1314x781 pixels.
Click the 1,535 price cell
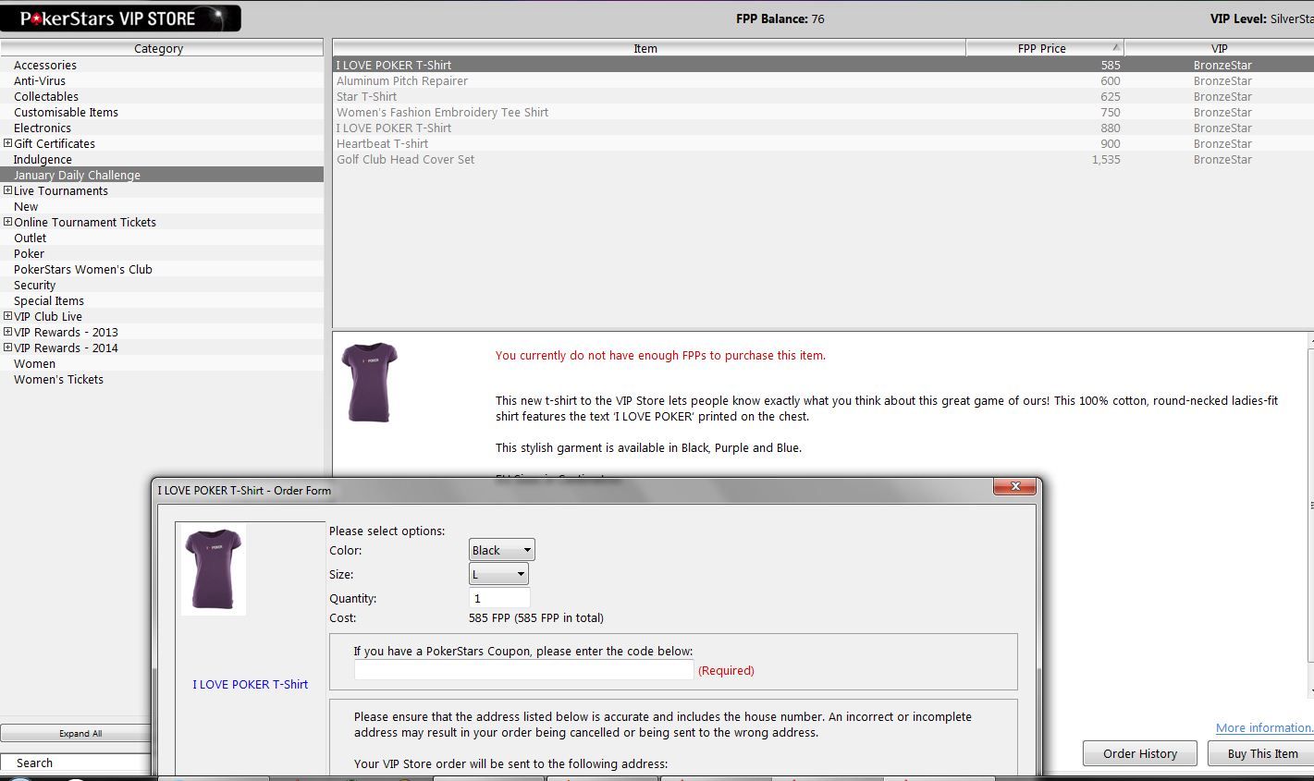click(1106, 159)
